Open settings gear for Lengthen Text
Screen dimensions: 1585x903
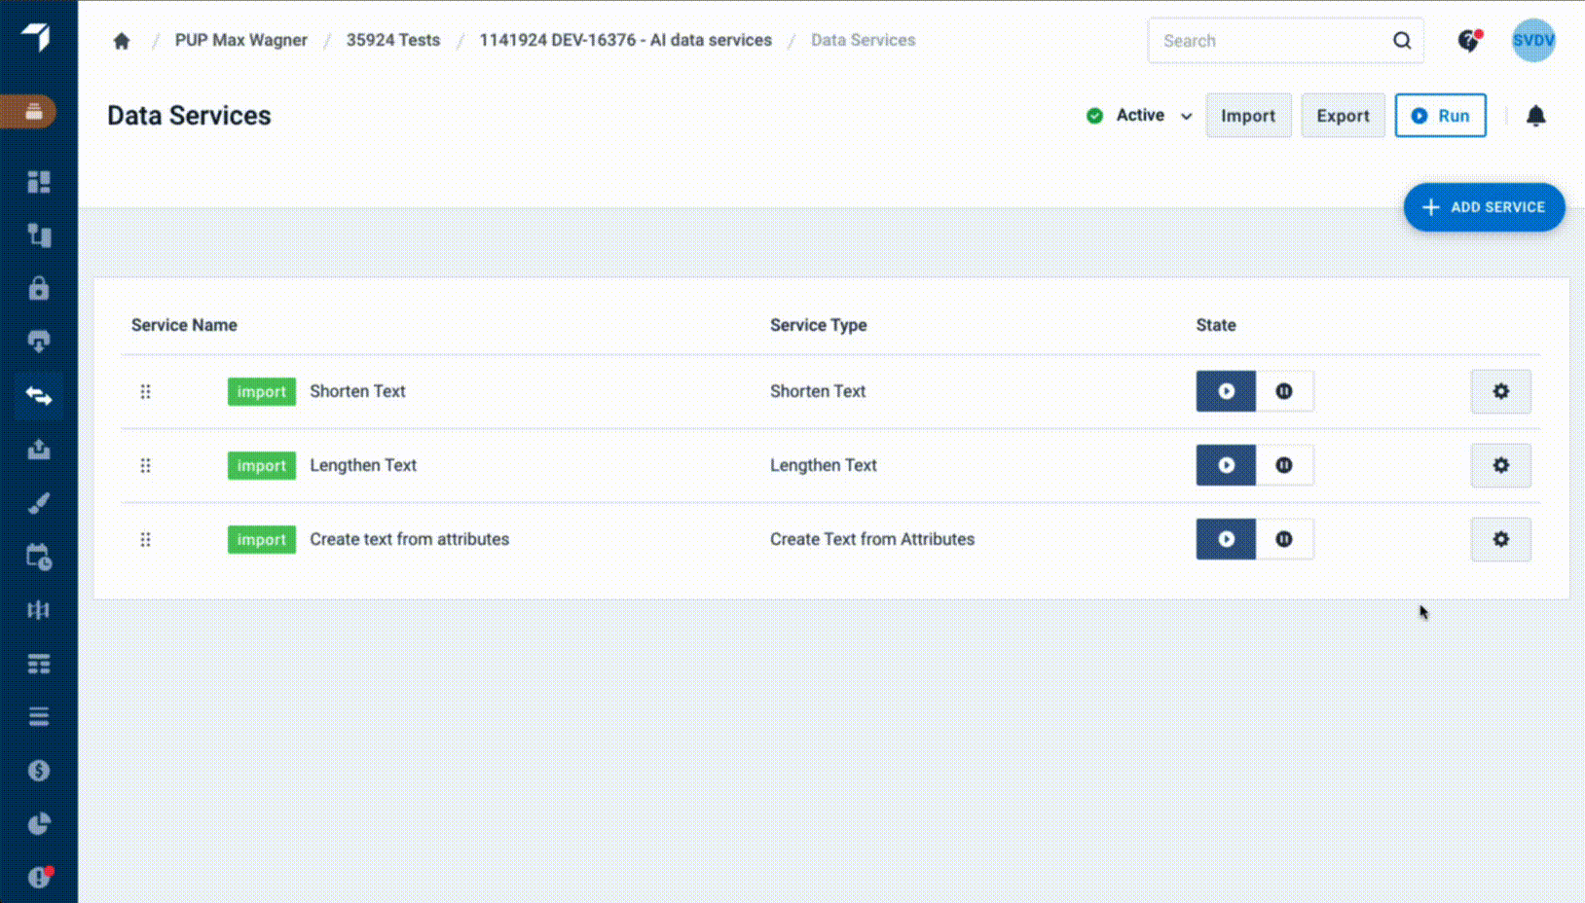tap(1500, 465)
